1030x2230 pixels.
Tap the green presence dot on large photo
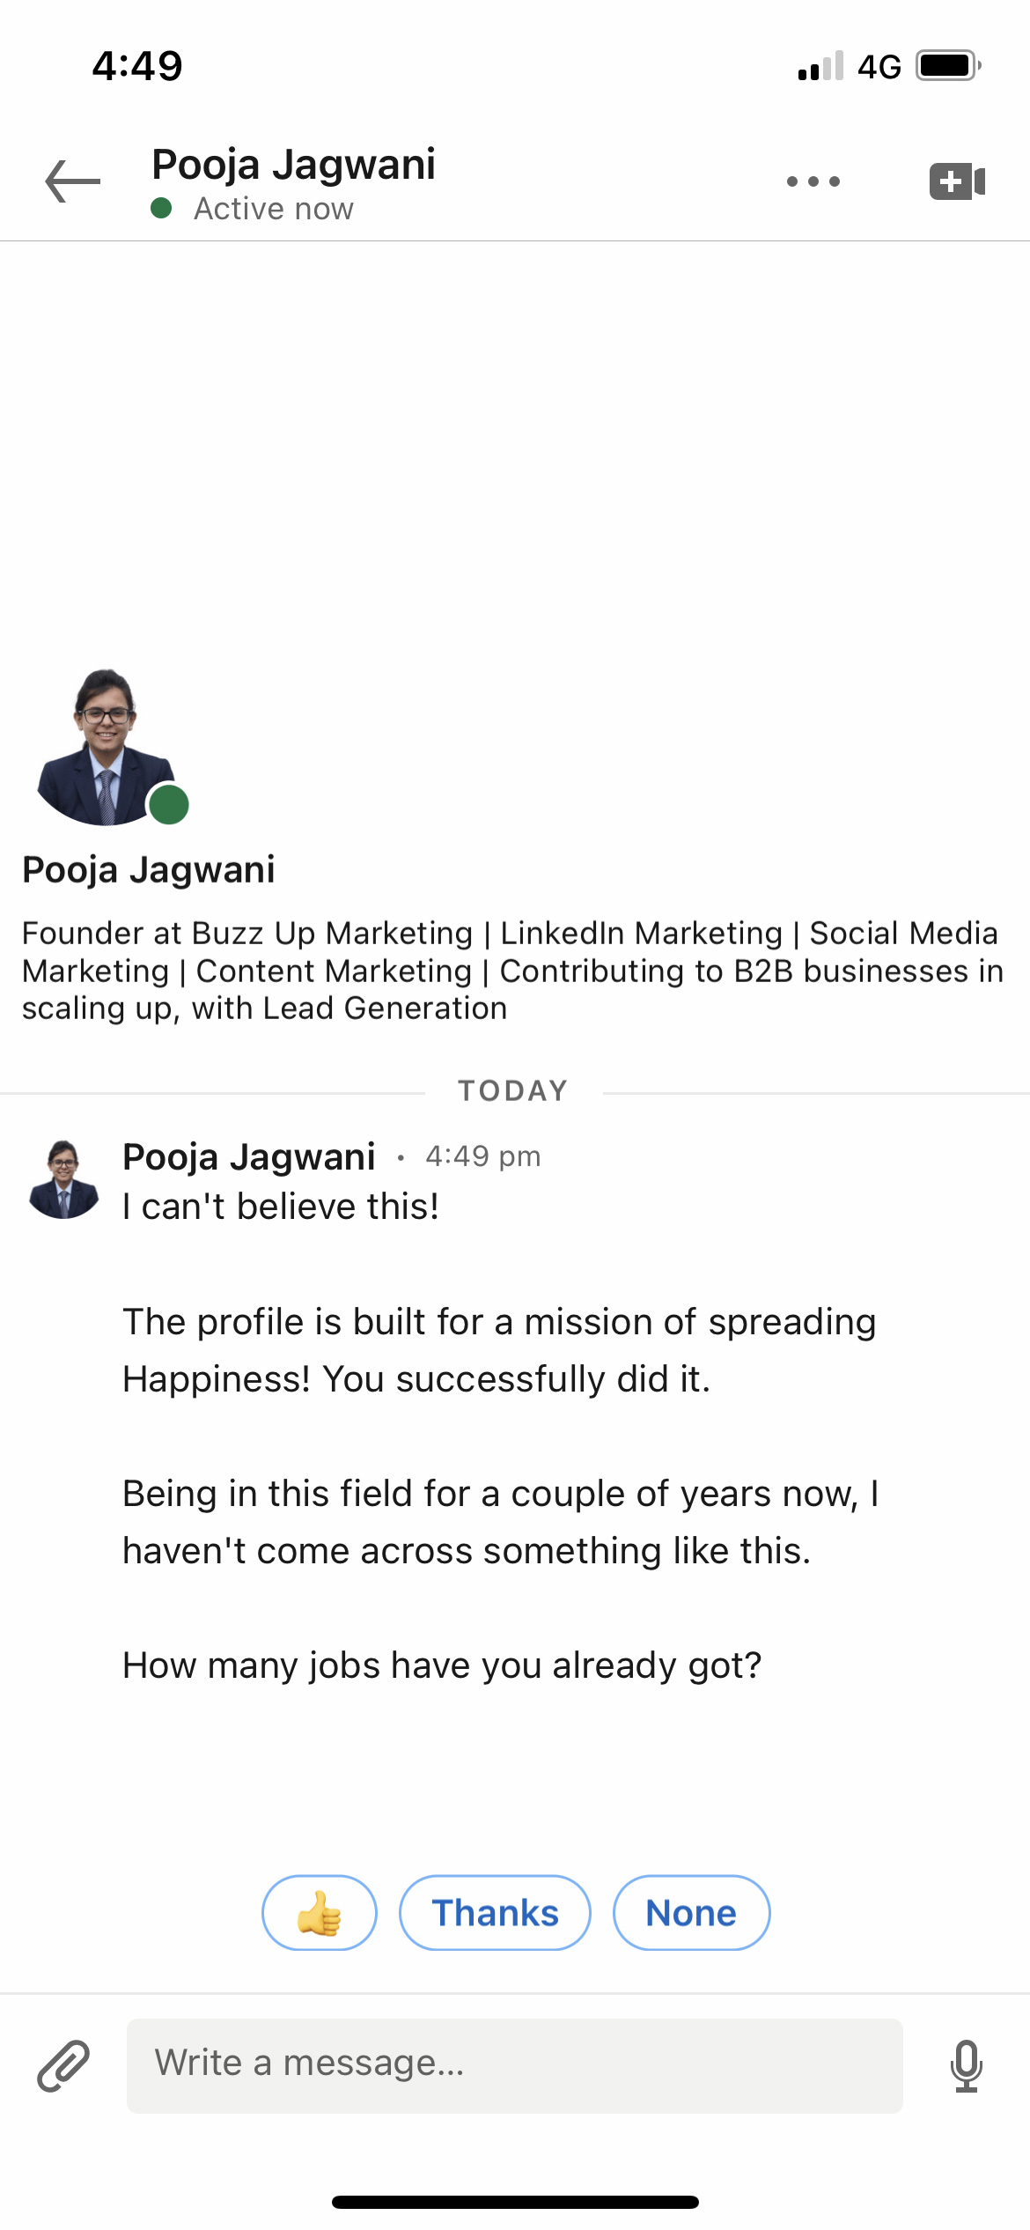coord(169,804)
